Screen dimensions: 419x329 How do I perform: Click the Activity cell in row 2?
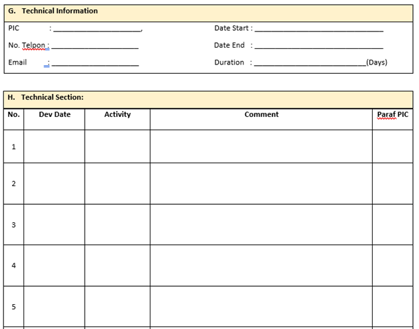click(x=118, y=183)
